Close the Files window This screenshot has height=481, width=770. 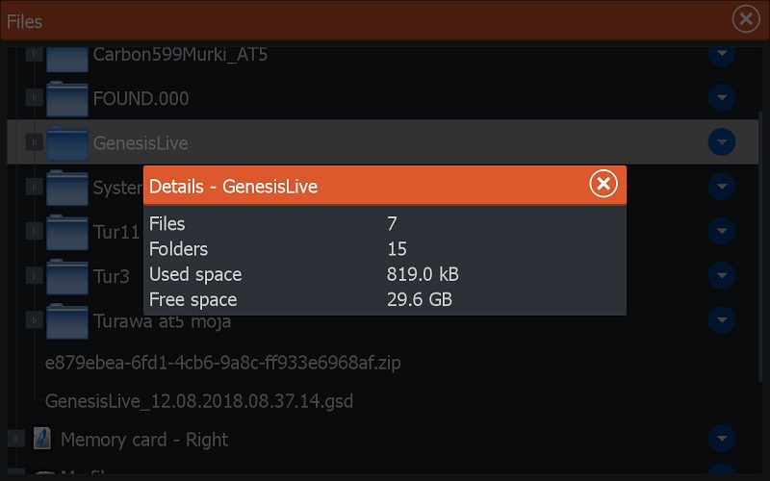[745, 19]
